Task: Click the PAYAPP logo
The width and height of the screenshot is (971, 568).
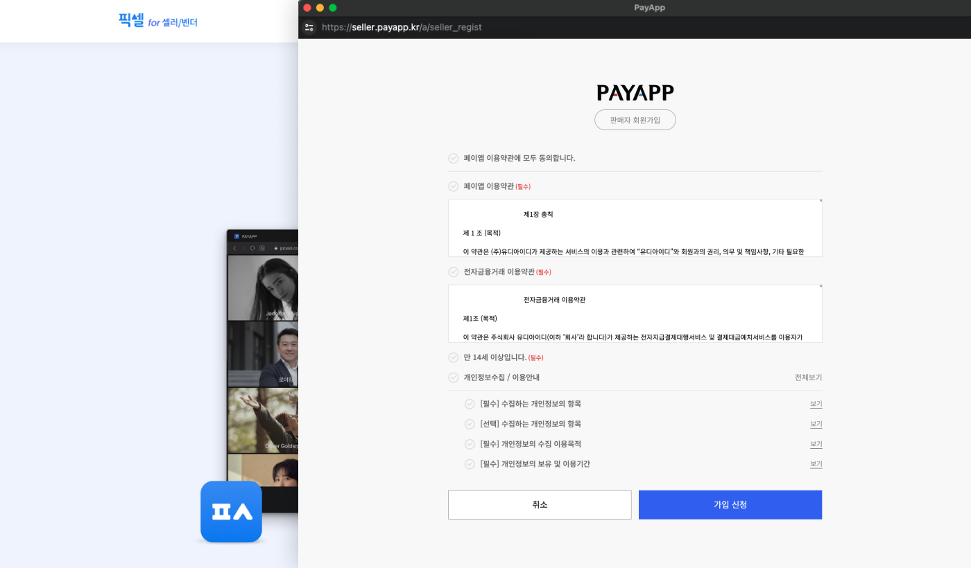Action: [x=635, y=93]
